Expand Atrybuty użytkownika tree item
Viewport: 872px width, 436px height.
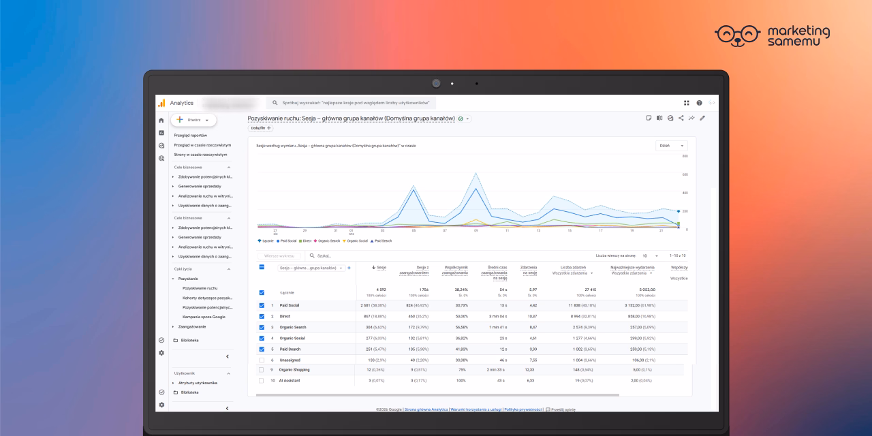[173, 383]
